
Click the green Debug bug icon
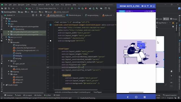(72, 8)
